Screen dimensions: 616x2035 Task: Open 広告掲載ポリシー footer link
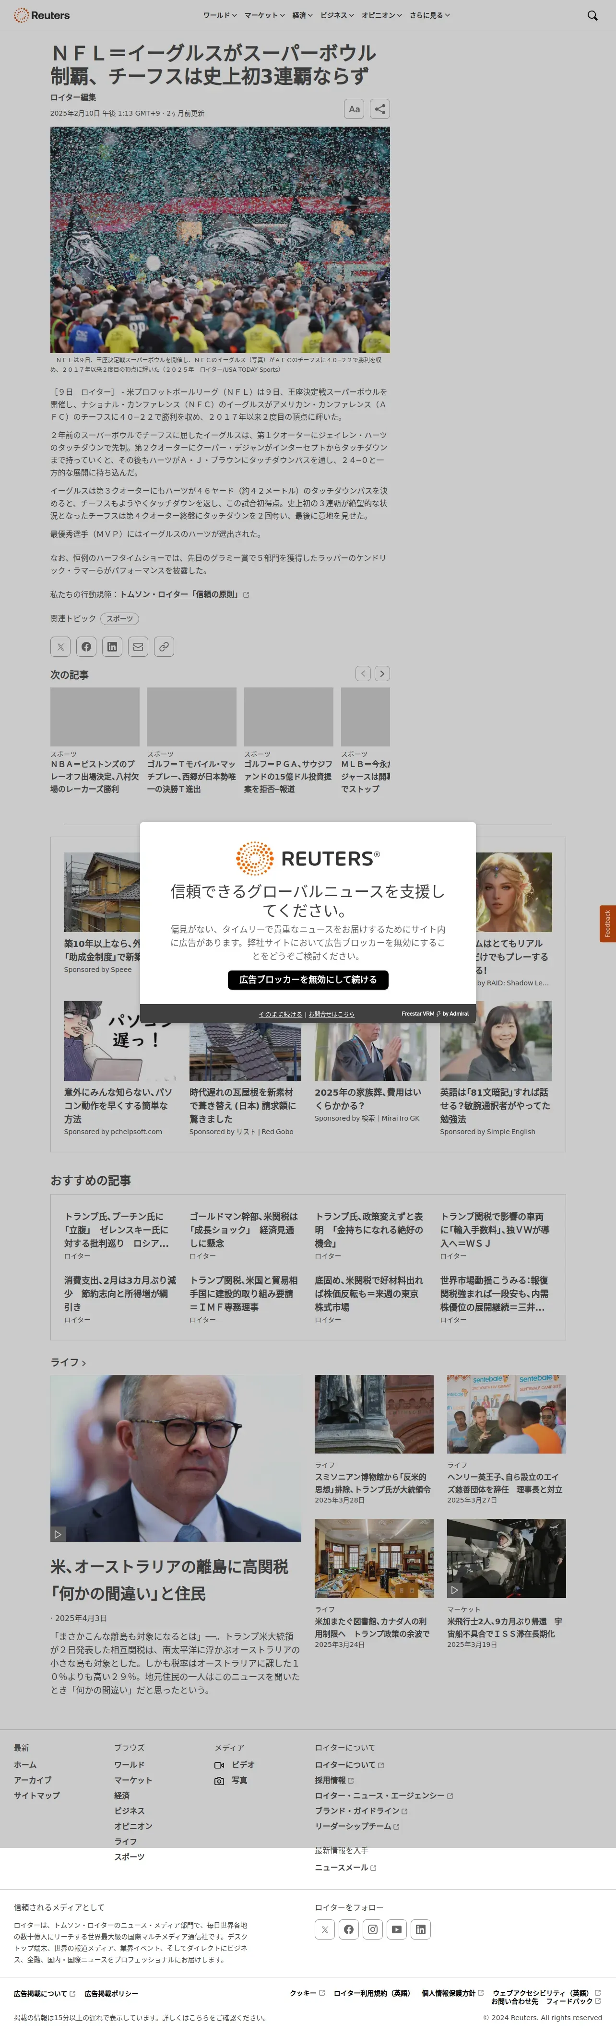click(x=111, y=1994)
